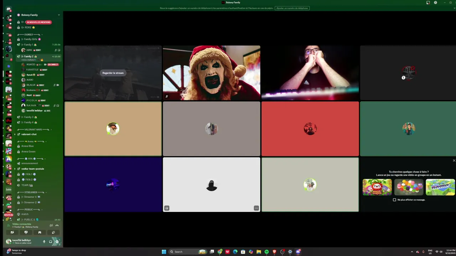Viewport: 456px width, 256px height.
Task: Open FIFA 2 voice channel
Action: click(38, 180)
